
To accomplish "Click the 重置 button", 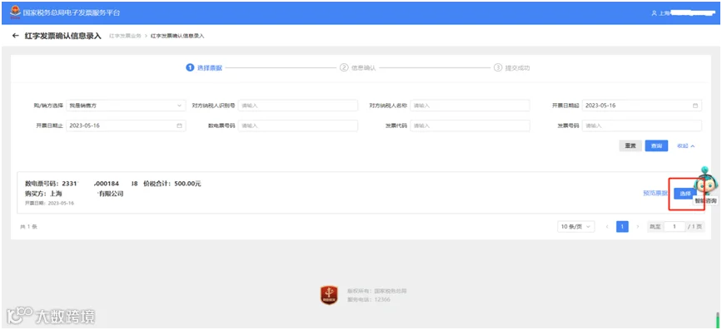I will click(630, 145).
